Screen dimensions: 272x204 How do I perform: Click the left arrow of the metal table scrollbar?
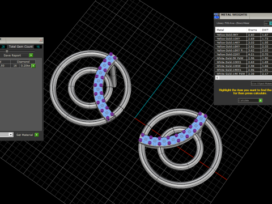pyautogui.click(x=218, y=78)
